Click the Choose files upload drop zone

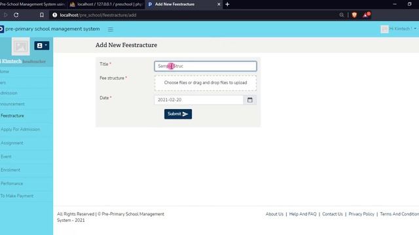[206, 83]
